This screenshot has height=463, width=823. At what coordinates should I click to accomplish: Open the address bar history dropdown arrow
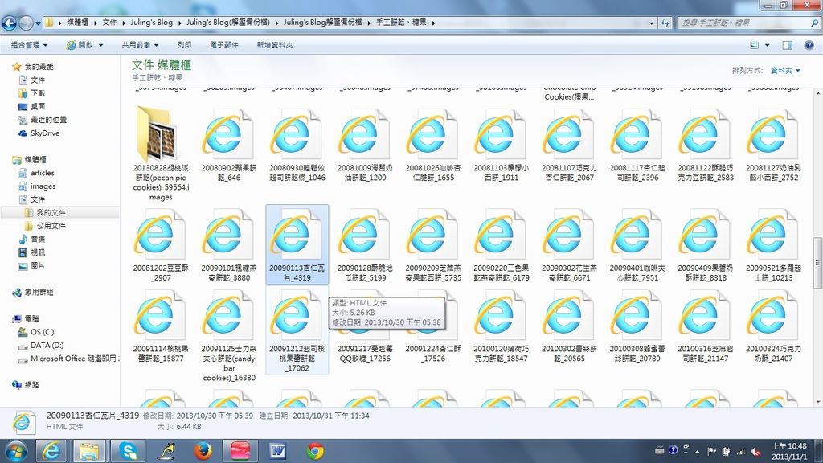pos(651,23)
